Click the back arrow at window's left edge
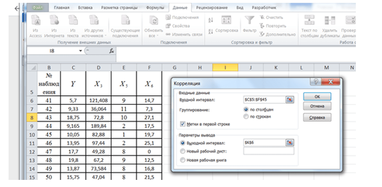The width and height of the screenshot is (382, 187). (17, 9)
